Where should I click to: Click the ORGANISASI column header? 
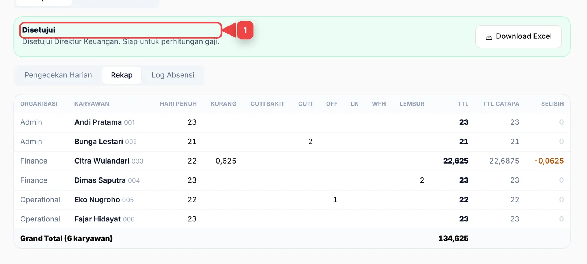(39, 104)
